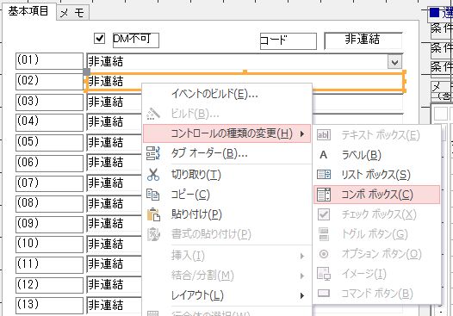Switch to the 基本項目 tab
The height and width of the screenshot is (316, 453).
pyautogui.click(x=28, y=11)
